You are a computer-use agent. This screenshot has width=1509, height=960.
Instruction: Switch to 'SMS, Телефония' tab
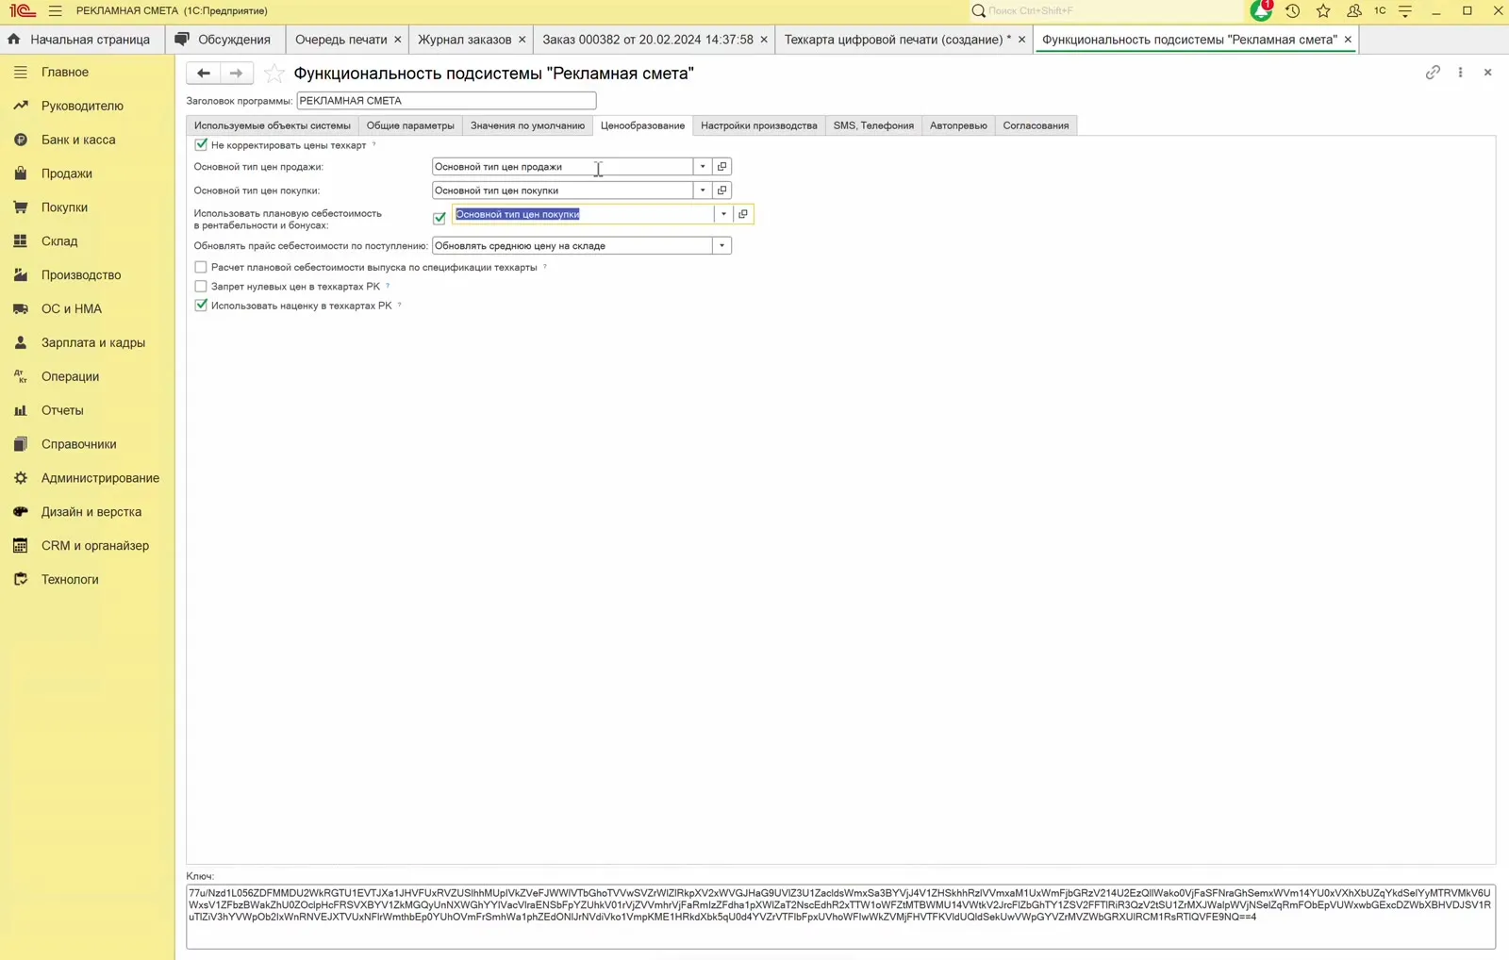pos(873,125)
